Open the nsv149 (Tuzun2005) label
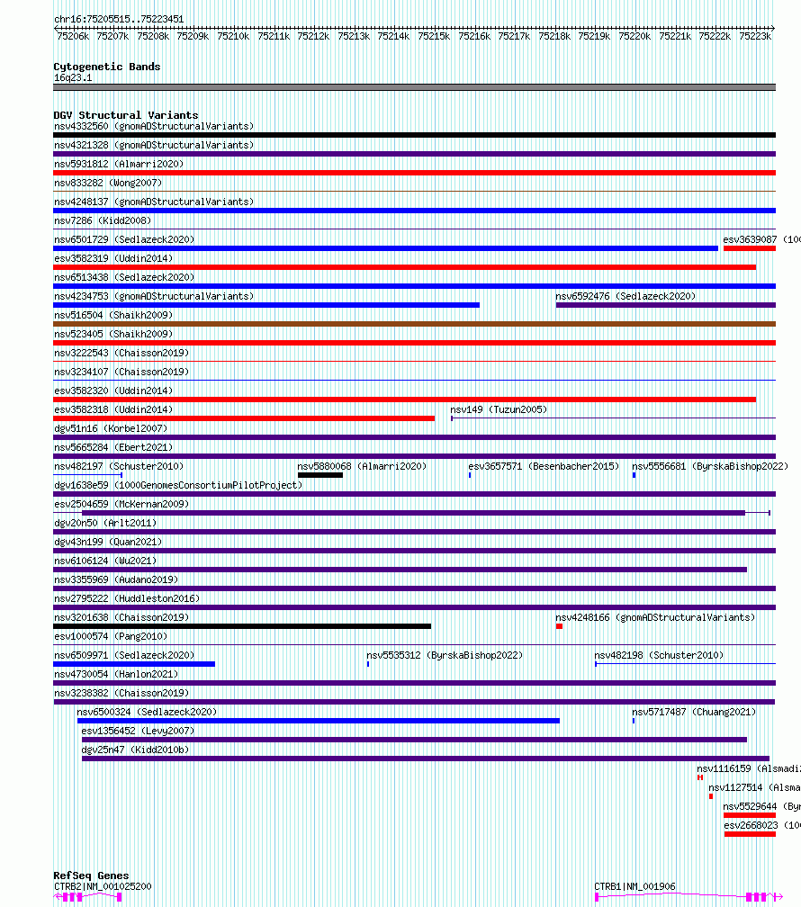801x907 pixels. tap(499, 409)
